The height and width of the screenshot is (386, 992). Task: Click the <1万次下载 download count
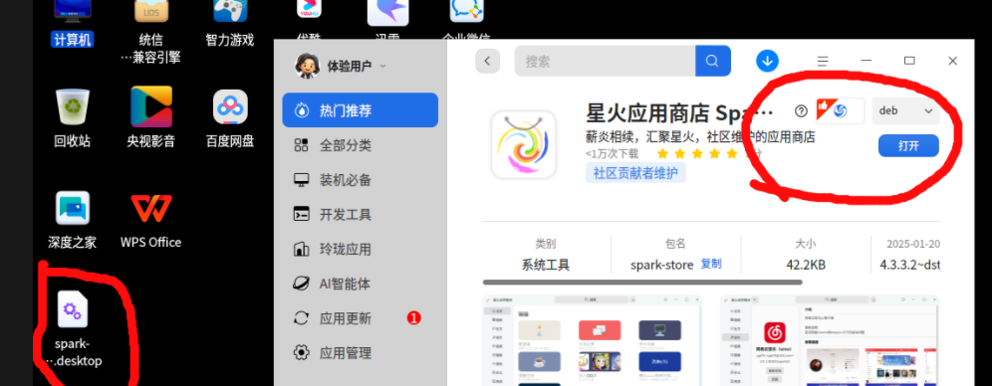tap(612, 153)
